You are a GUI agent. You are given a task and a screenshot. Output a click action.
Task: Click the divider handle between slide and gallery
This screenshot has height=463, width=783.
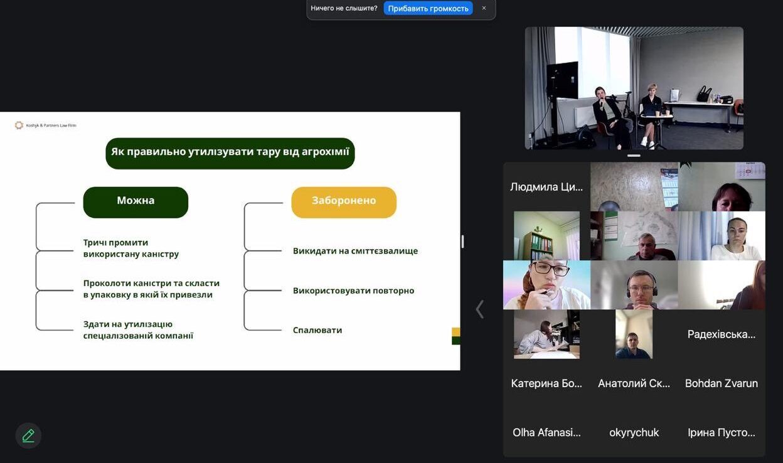462,242
